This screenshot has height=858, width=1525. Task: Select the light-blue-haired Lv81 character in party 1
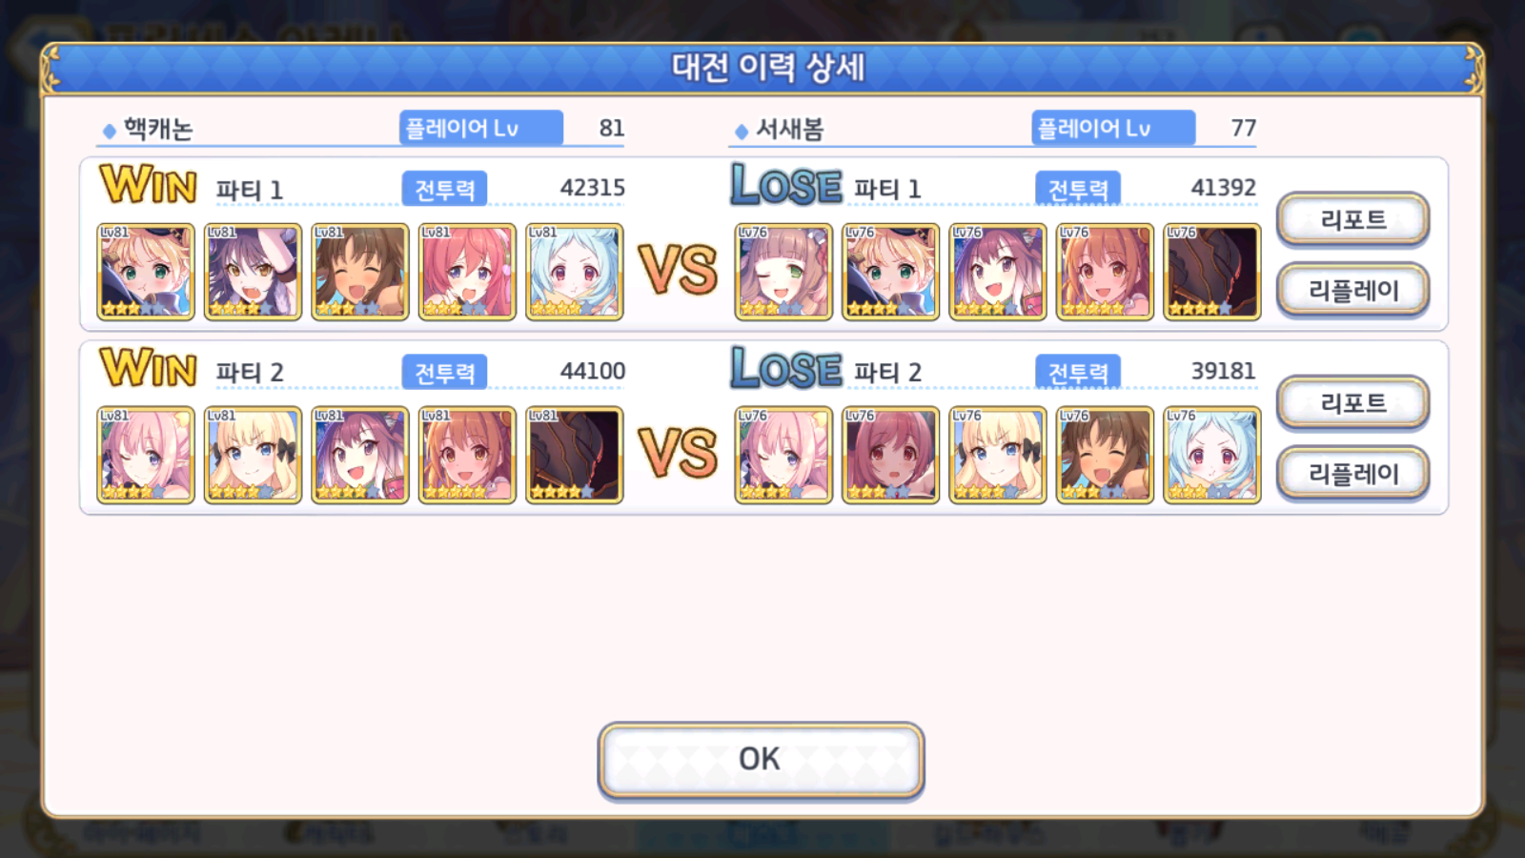[x=574, y=272]
